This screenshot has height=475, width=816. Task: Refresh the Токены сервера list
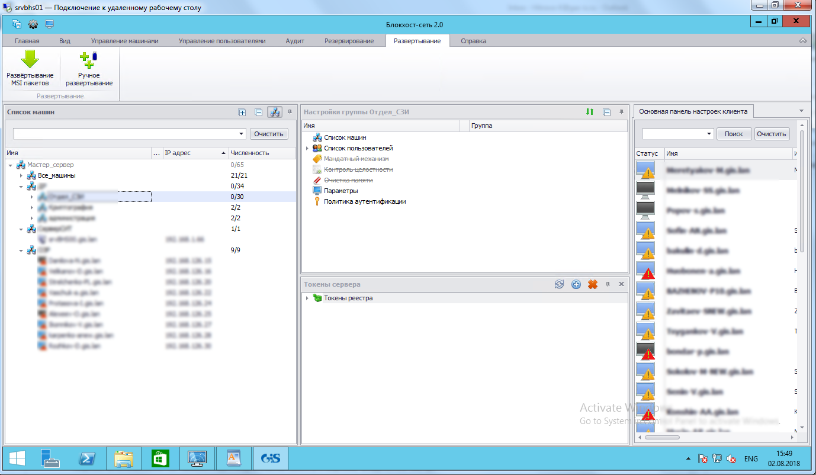tap(559, 285)
